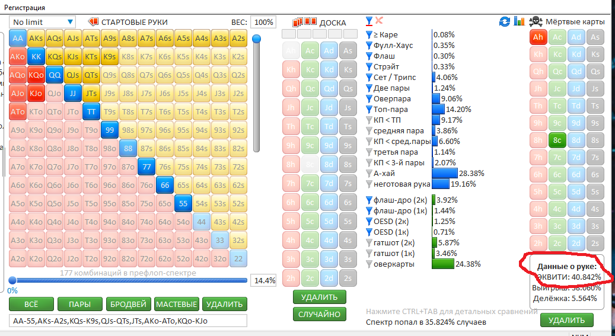Click the red X clear filters icon
The image size is (615, 336).
[x=380, y=21]
